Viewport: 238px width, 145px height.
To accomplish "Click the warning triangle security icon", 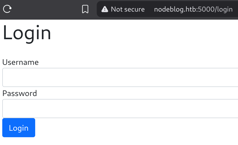I will [x=105, y=9].
